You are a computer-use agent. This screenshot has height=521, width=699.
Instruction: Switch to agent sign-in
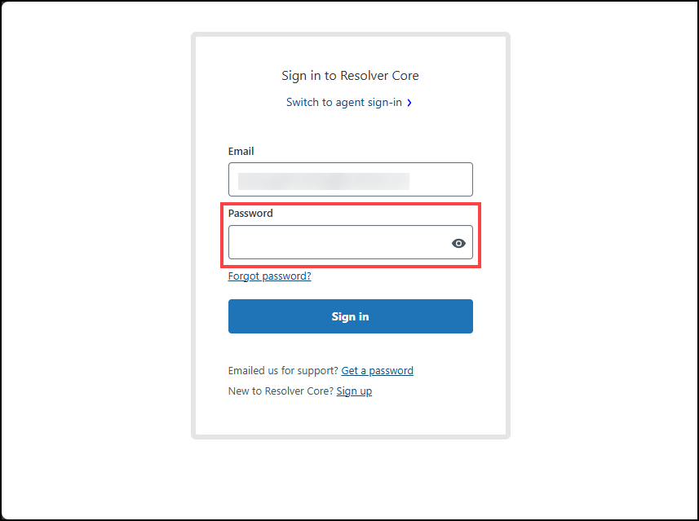(x=345, y=103)
